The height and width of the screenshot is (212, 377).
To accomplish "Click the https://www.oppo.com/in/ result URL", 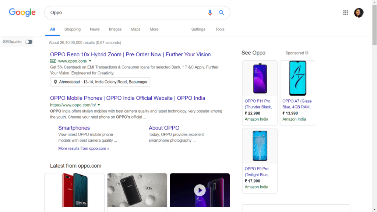I will tap(73, 105).
